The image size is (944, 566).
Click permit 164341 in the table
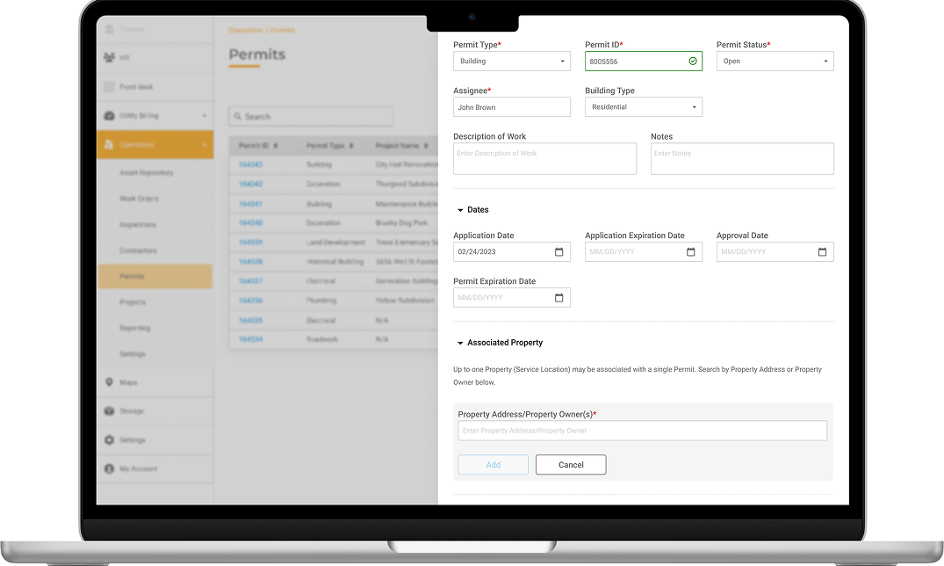click(x=250, y=204)
